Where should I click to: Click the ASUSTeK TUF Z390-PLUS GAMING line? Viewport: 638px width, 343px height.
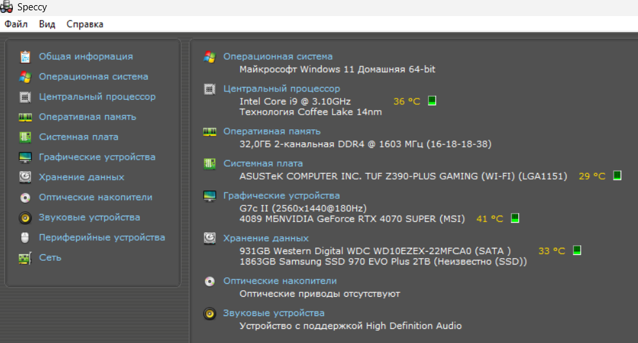coord(403,176)
